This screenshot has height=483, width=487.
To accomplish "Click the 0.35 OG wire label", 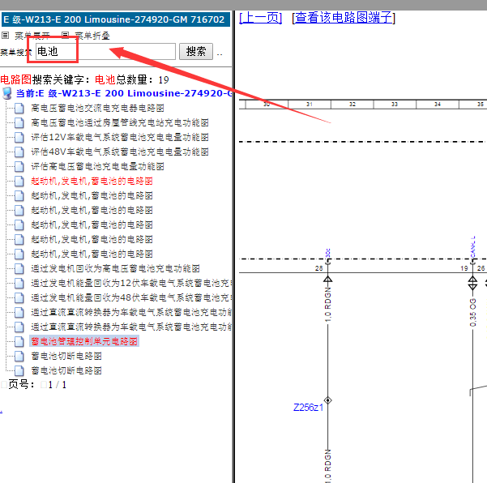I will point(472,313).
